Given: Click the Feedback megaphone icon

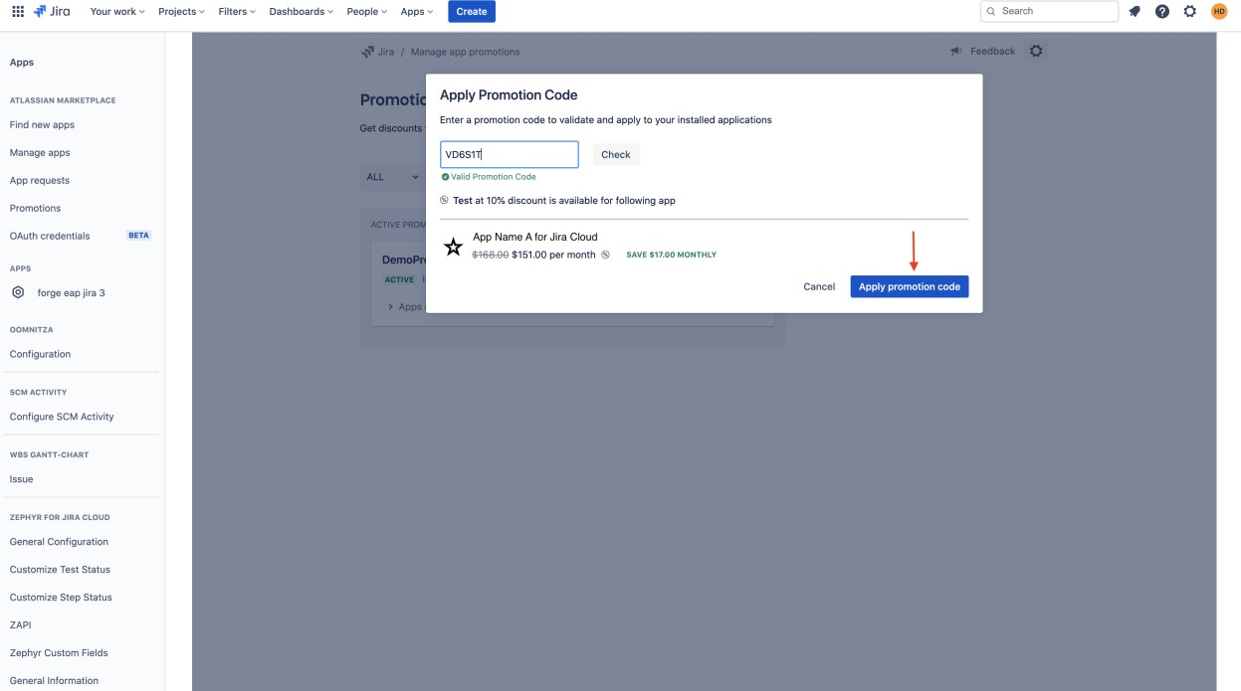Looking at the screenshot, I should pos(956,51).
